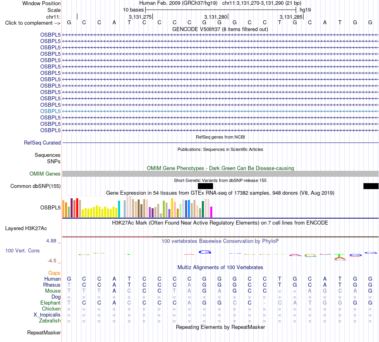Click the hg19 text beside scale bar
This screenshot has height=342, width=379.
pyautogui.click(x=305, y=10)
